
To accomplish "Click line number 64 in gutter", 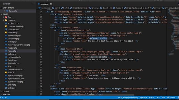I will coord(41,38).
